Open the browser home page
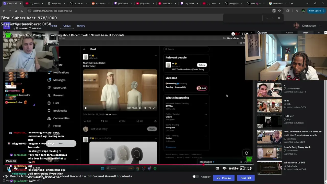 click(22, 11)
